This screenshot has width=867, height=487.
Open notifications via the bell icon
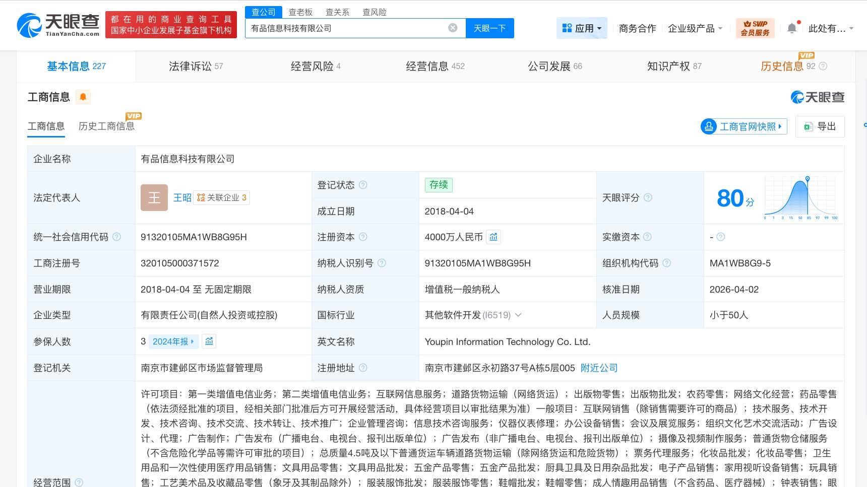(x=791, y=28)
